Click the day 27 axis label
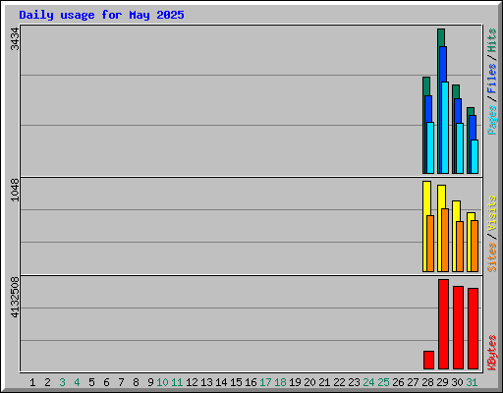This screenshot has height=393, width=503. tap(413, 382)
